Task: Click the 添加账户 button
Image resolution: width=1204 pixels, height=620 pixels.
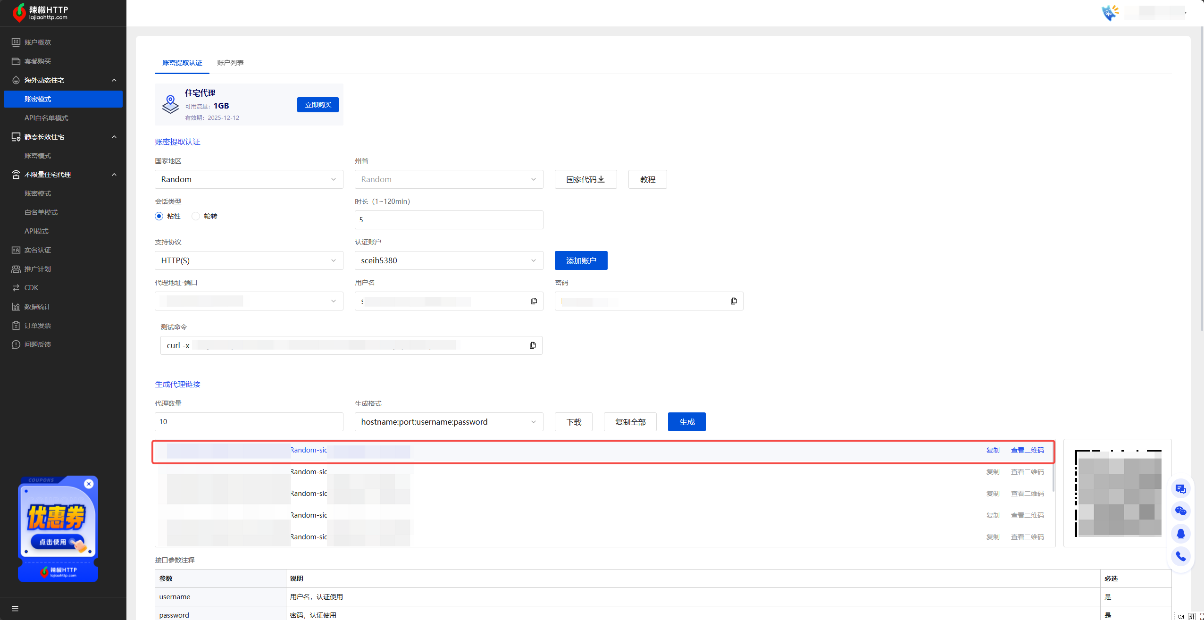Action: pyautogui.click(x=581, y=260)
